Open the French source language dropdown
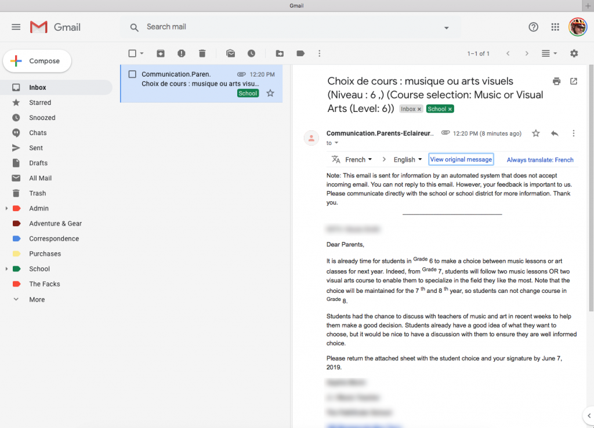 [x=358, y=159]
